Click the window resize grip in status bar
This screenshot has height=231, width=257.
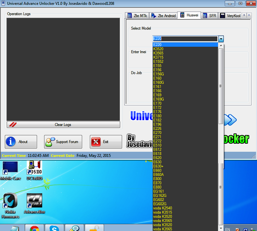(x=254, y=157)
